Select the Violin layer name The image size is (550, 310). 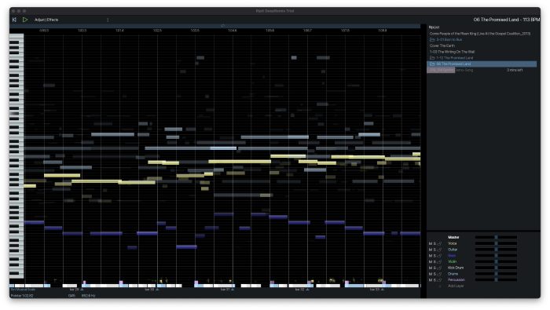[x=452, y=261]
